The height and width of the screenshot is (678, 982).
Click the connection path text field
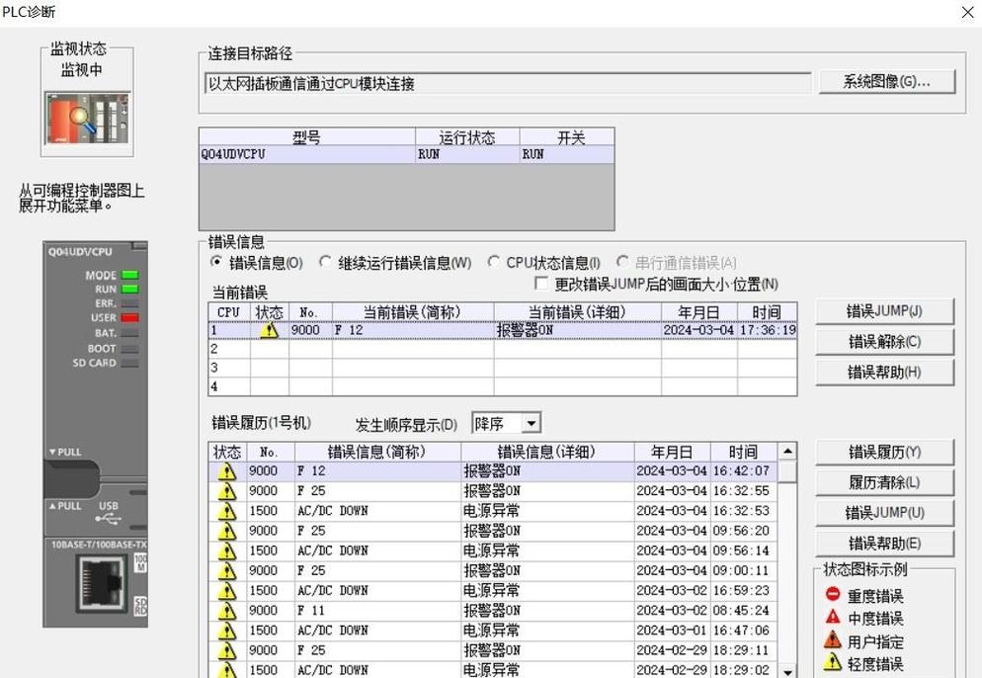click(507, 83)
